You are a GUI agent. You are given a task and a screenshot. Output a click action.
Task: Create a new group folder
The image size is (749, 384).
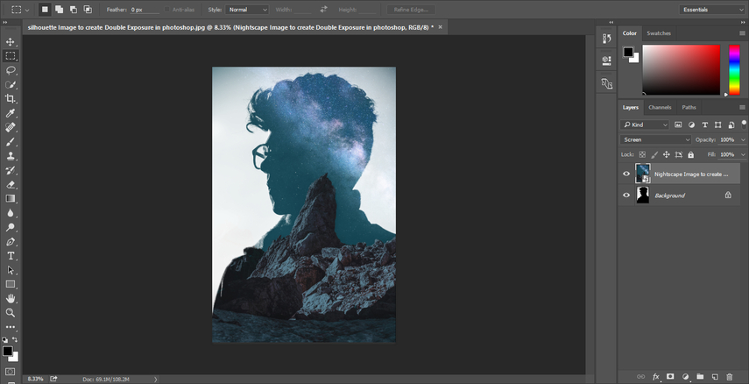(700, 377)
